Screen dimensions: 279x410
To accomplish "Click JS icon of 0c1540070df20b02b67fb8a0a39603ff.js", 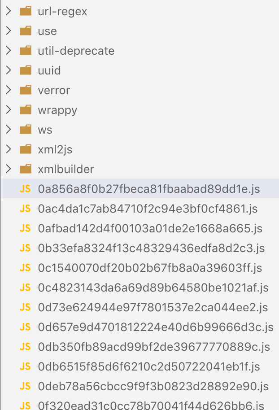I will tap(26, 268).
